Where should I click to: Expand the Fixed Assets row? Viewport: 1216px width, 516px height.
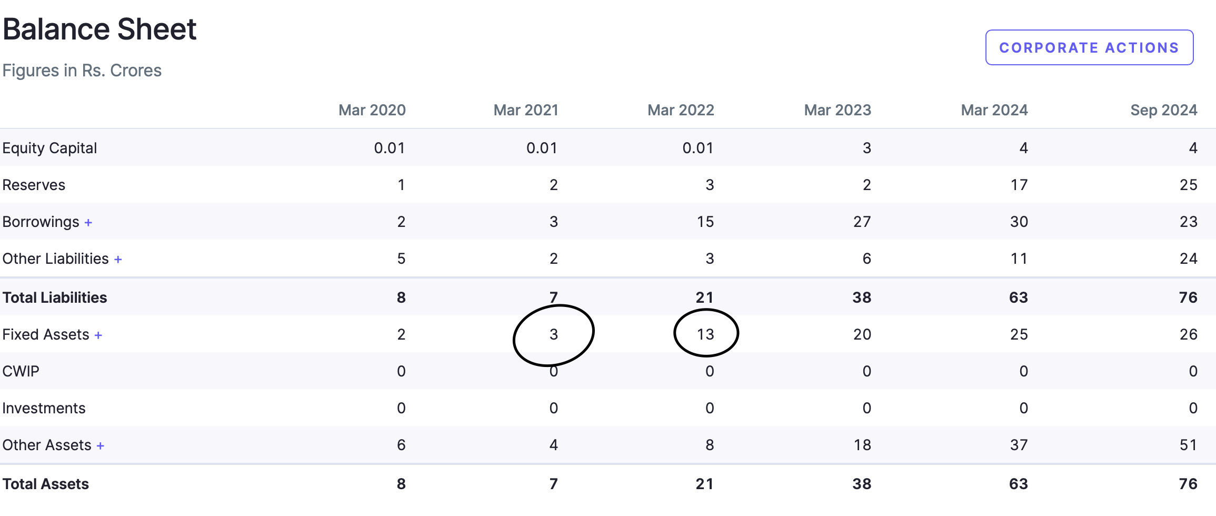coord(98,335)
